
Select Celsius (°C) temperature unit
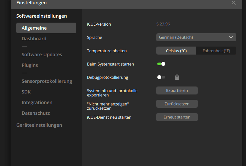click(176, 51)
